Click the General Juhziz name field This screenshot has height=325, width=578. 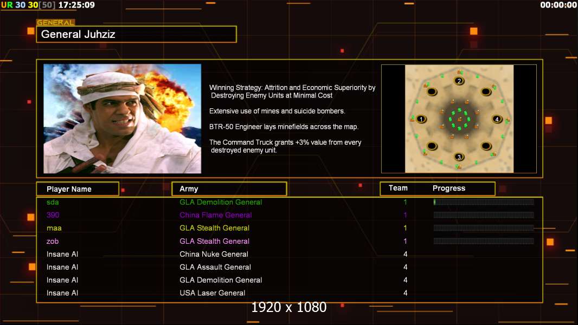[x=137, y=34]
